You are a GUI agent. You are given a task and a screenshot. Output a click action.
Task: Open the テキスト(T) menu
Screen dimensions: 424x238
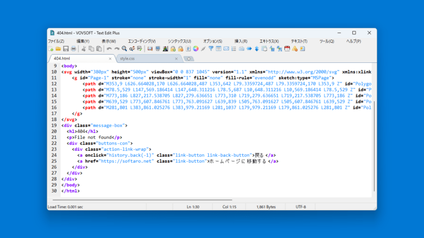click(299, 41)
